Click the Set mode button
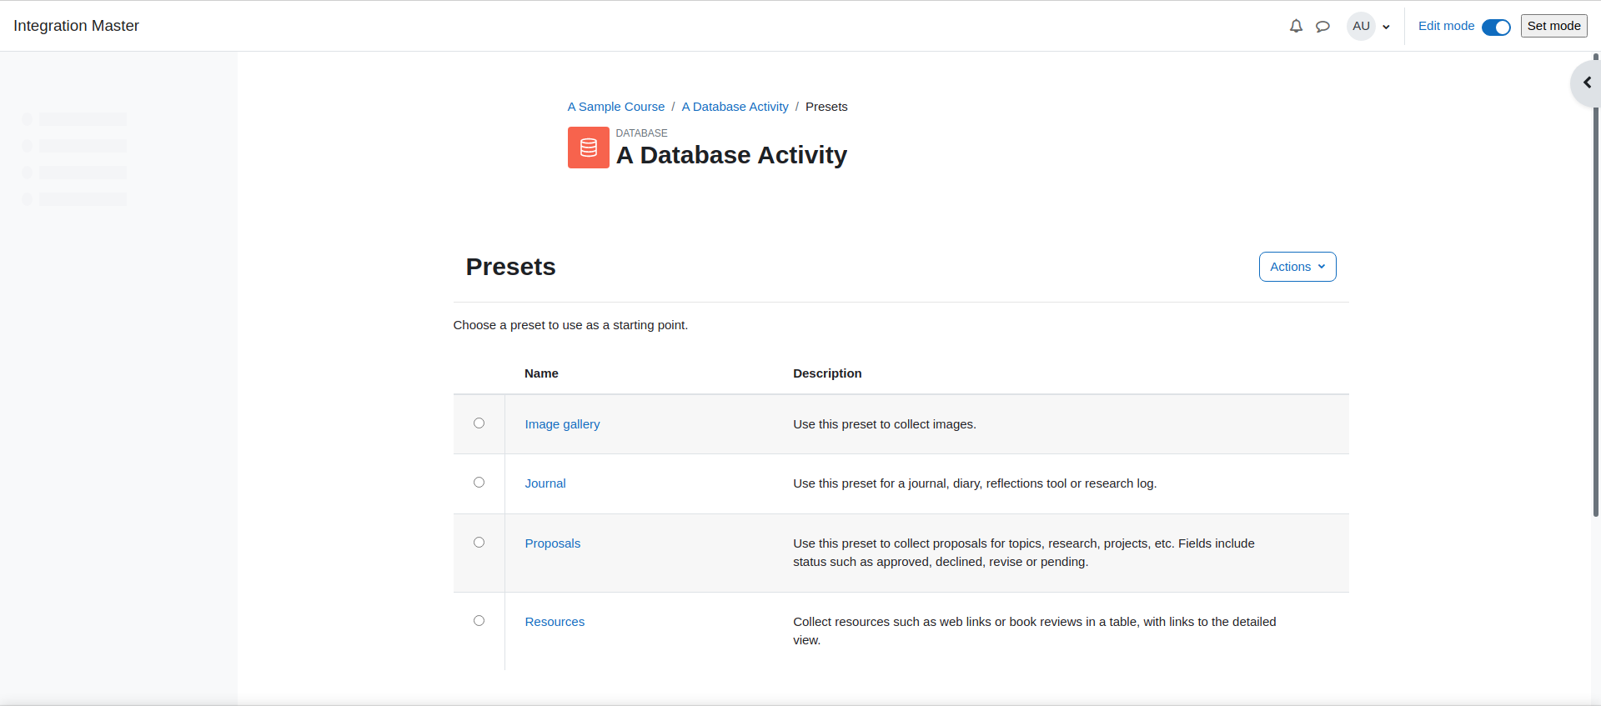This screenshot has width=1601, height=706. 1553,26
